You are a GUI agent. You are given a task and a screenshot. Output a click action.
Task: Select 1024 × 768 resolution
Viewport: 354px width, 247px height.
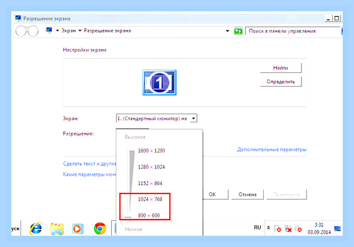tap(150, 199)
